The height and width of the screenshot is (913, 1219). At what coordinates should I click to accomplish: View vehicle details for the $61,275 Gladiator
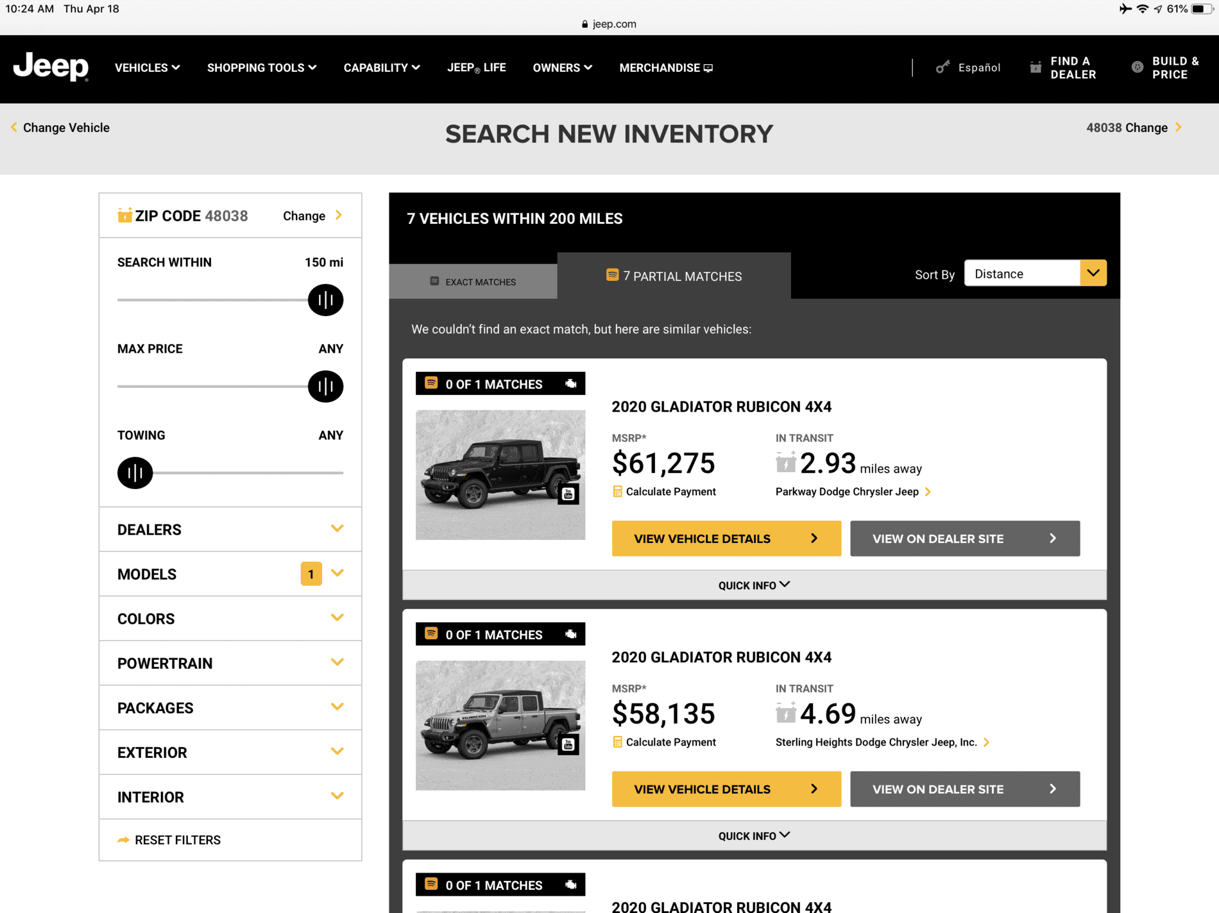click(x=726, y=539)
